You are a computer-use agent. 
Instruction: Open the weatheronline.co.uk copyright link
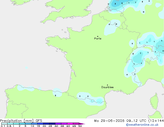click(142, 125)
